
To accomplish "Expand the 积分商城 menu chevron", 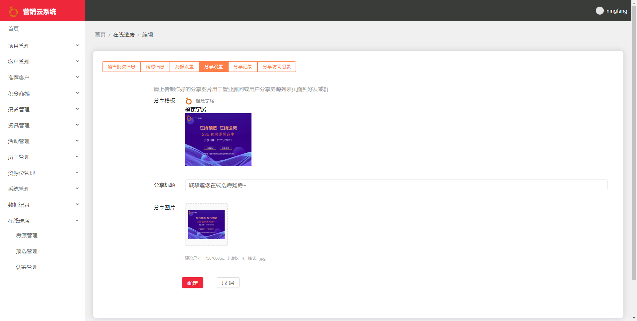I will (x=77, y=93).
